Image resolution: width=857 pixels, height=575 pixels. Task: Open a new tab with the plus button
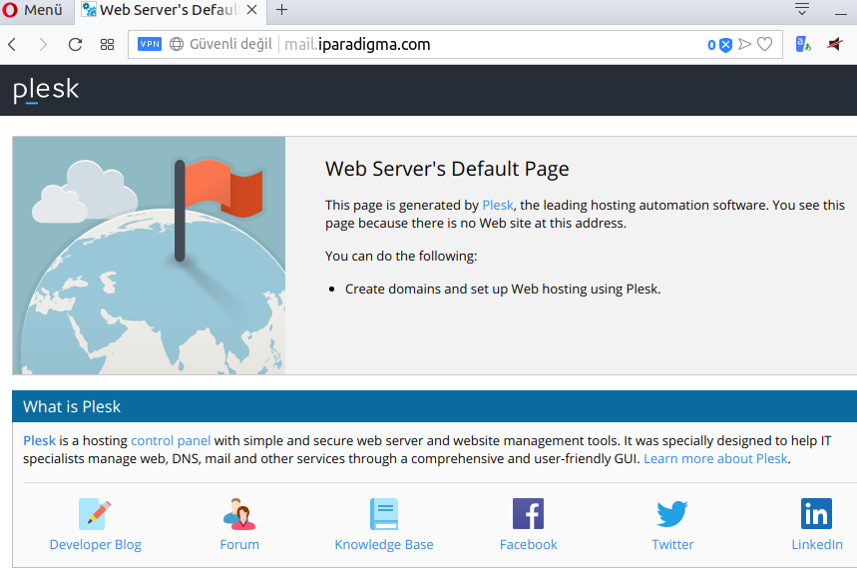tap(281, 10)
